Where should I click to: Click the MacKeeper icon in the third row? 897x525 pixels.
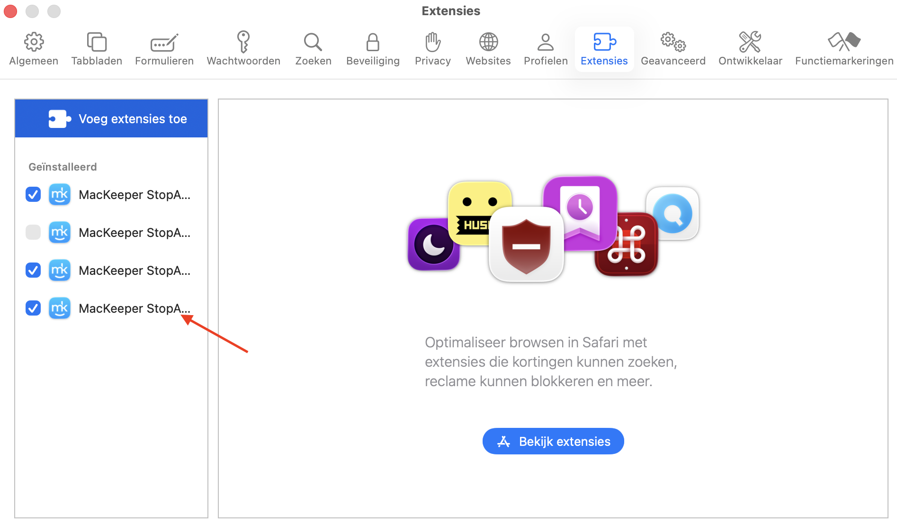[60, 270]
